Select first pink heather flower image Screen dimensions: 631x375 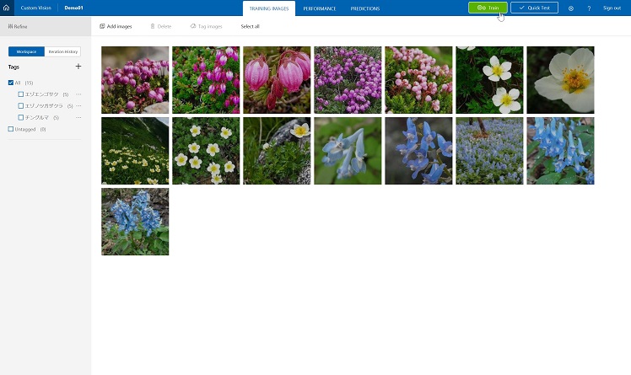pos(135,80)
